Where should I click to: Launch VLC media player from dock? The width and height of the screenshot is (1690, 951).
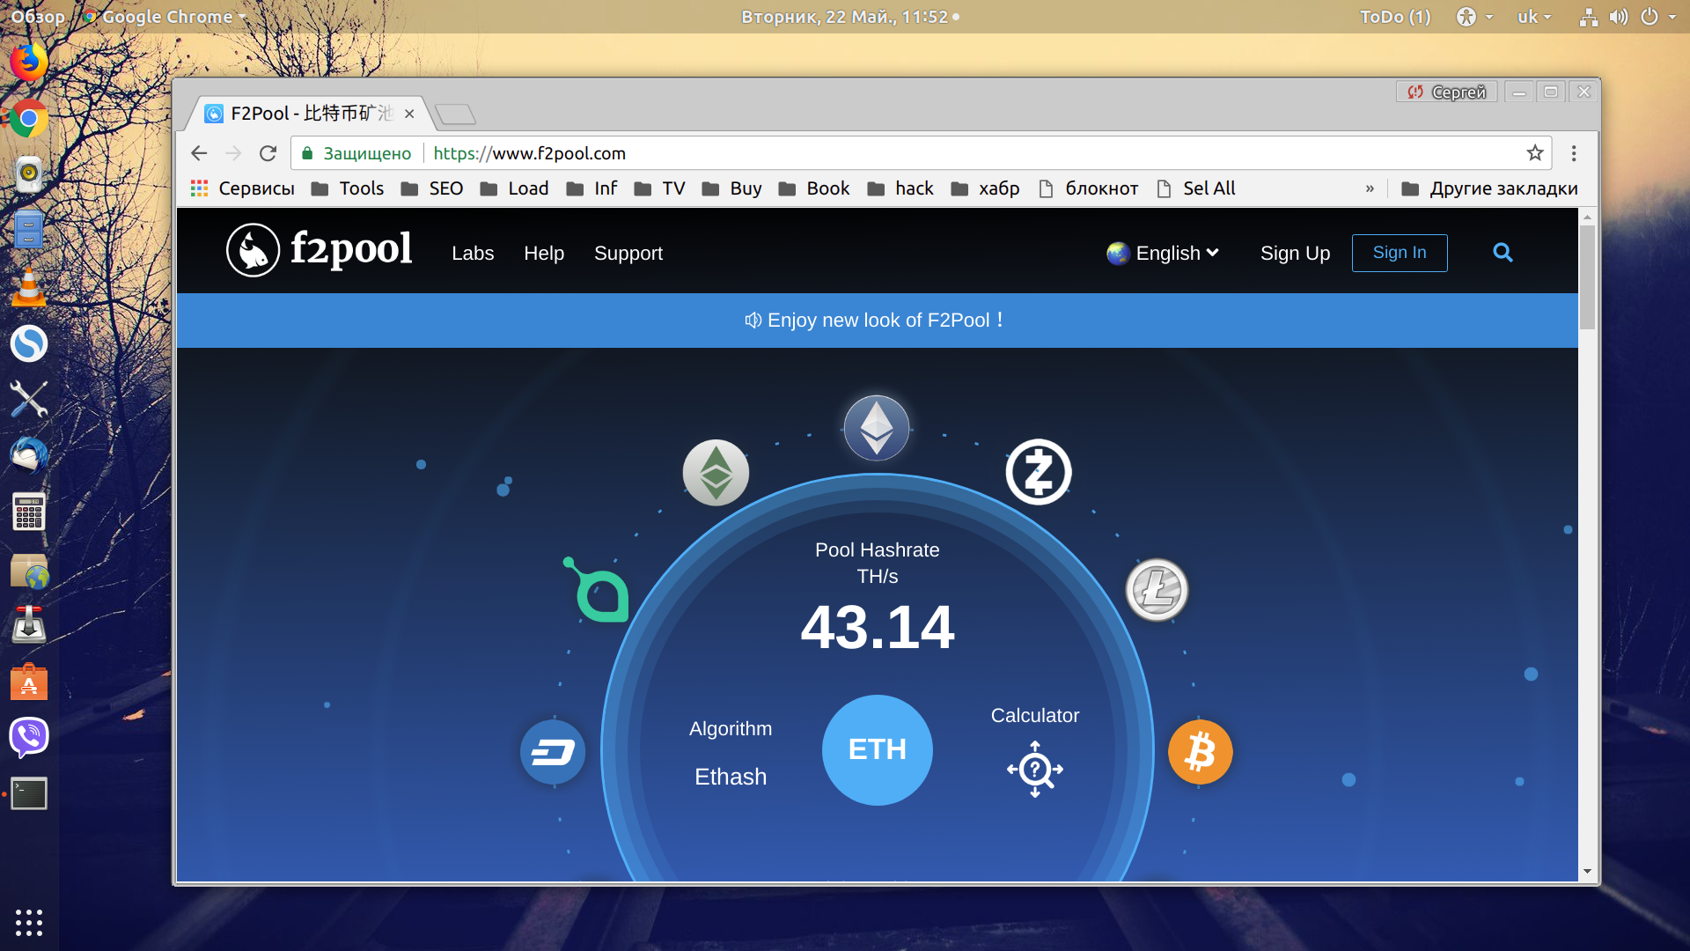[29, 287]
